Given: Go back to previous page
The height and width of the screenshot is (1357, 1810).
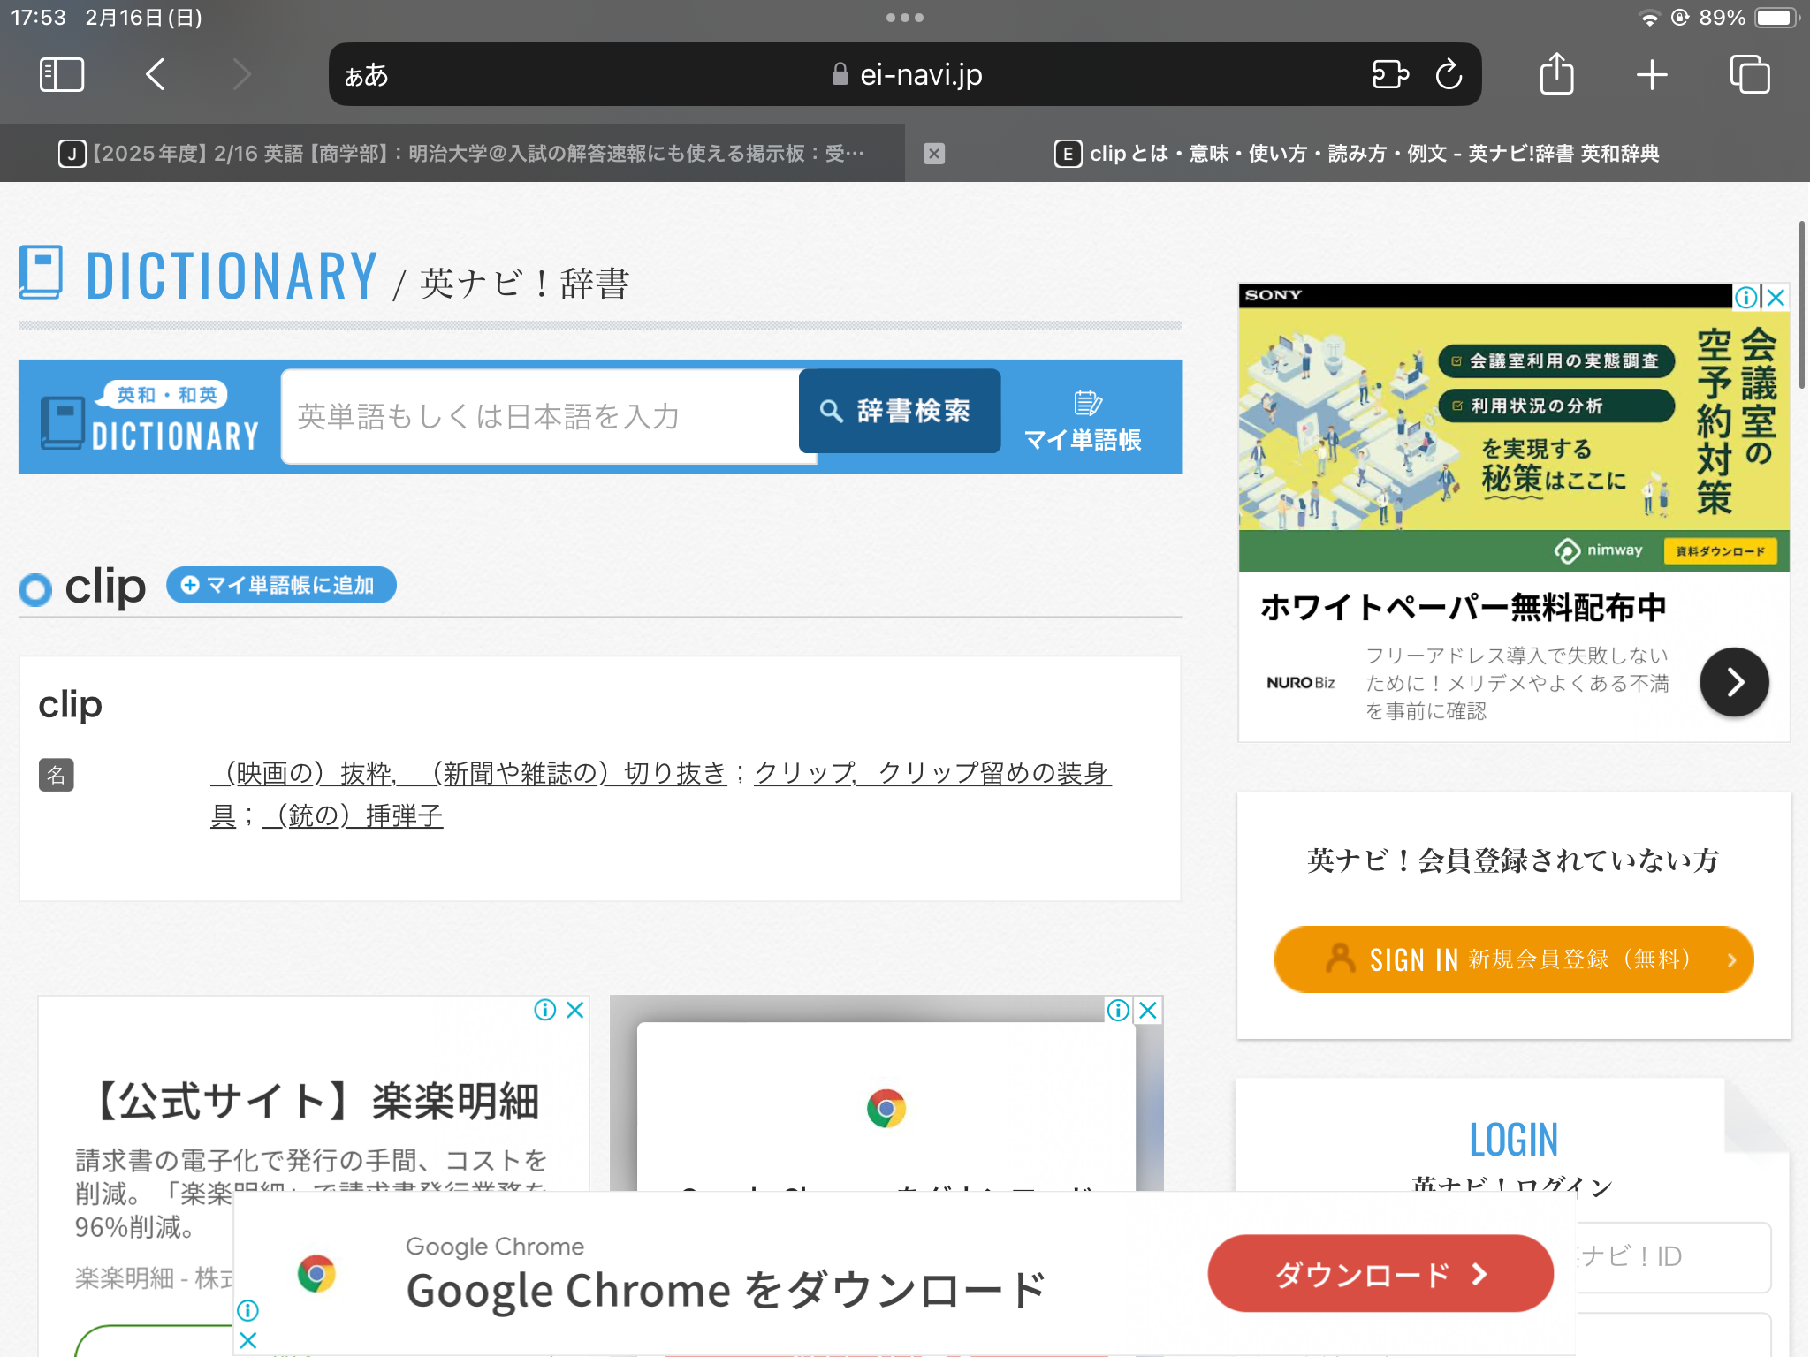Looking at the screenshot, I should (156, 74).
